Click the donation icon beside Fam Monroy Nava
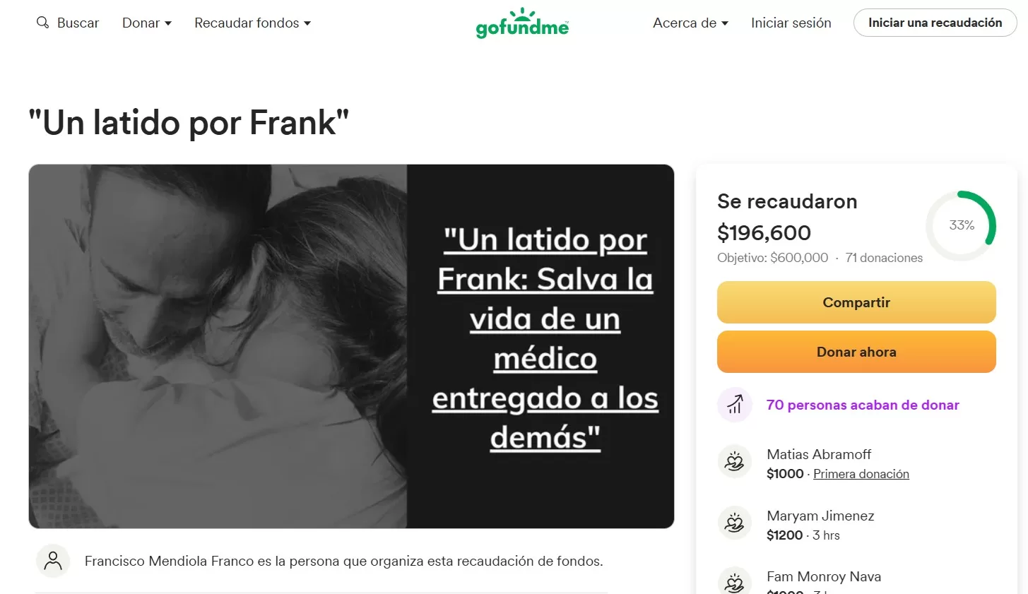1028x594 pixels. 735,582
